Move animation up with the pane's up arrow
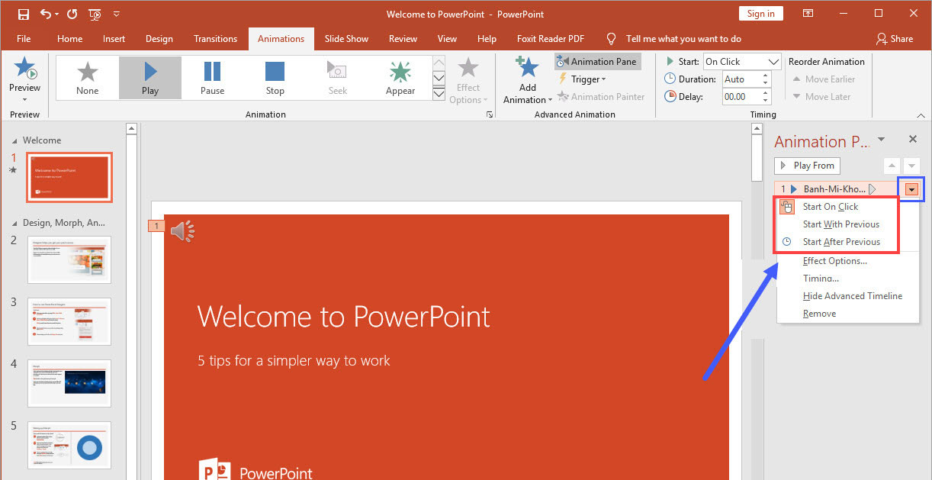This screenshot has width=932, height=480. click(891, 166)
